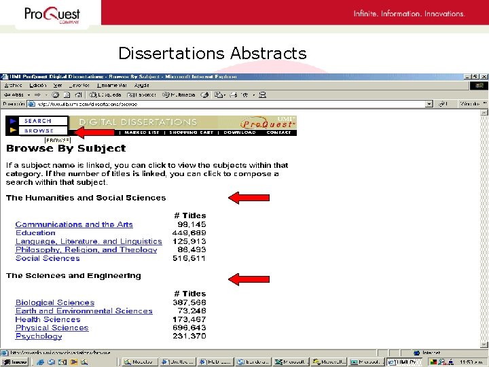Click the Internet zone status bar indicator
This screenshot has width=489, height=367.
(427, 353)
